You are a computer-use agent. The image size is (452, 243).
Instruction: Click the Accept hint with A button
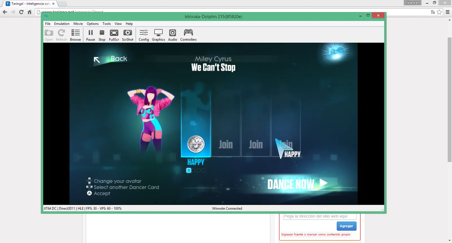click(x=99, y=193)
